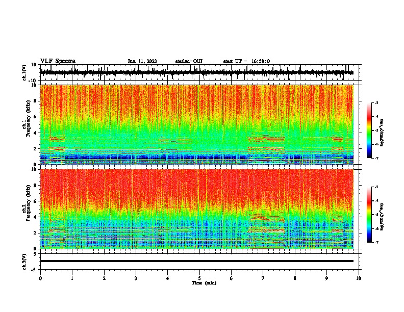The height and width of the screenshot is (312, 404).
Task: Click the time-axis tick label "9"
Action: click(326, 278)
